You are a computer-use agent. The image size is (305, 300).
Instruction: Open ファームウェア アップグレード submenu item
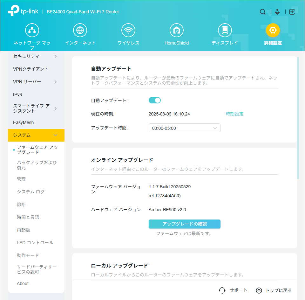point(37,150)
